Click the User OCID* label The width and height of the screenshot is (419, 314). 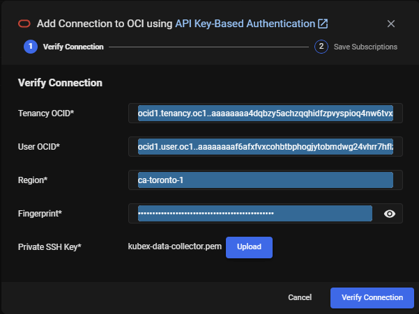(x=39, y=147)
